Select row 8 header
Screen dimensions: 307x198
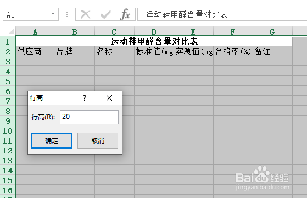tap(8, 111)
